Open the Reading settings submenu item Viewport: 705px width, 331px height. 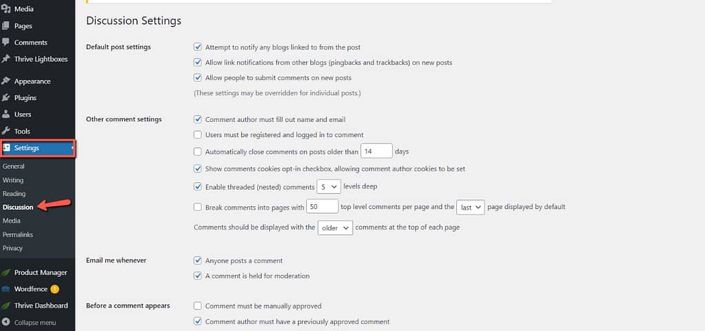[x=14, y=193]
